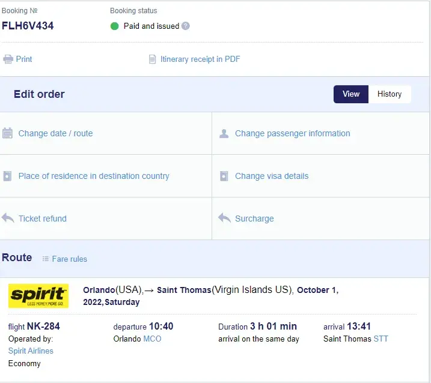This screenshot has width=431, height=383.
Task: Click the ticket refund arrow icon
Action: tap(8, 219)
